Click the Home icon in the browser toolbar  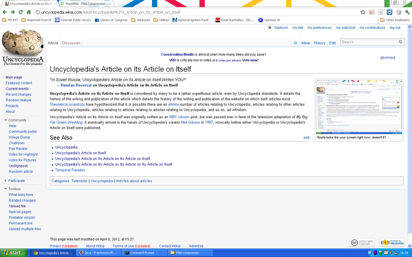click(28, 11)
